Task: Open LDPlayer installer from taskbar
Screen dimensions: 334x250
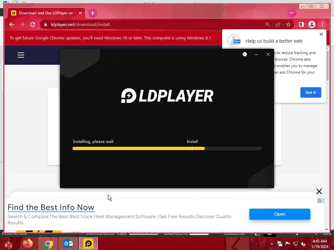Action: (88, 243)
